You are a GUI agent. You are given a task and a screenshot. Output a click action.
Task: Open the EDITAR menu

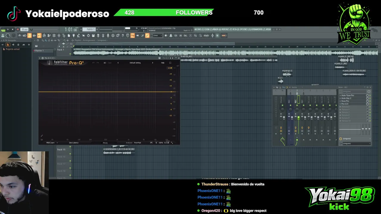point(209,29)
